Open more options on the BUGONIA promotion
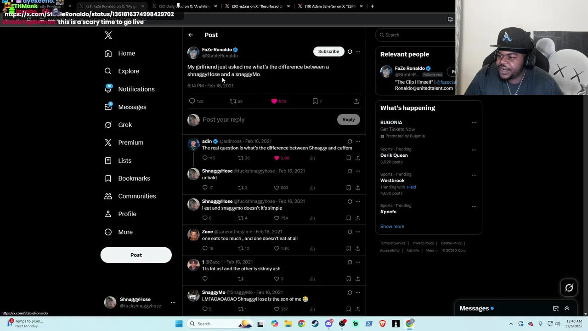 coord(474,122)
